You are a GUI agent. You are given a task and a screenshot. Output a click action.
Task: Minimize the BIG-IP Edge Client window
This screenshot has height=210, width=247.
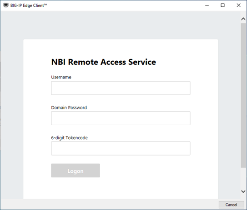(207, 5)
